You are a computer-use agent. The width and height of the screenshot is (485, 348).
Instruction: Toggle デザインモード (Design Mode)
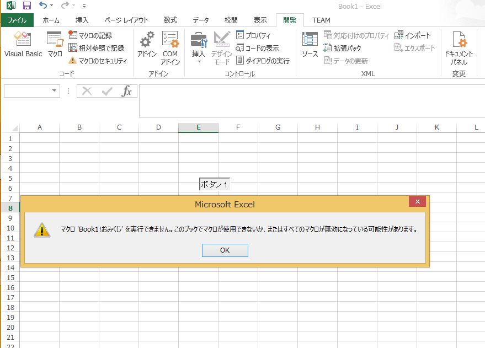tap(222, 48)
